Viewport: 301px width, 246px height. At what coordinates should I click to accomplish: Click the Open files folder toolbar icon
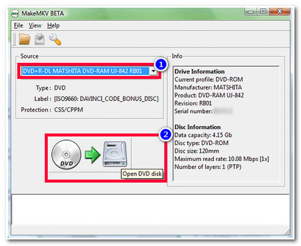coord(25,39)
